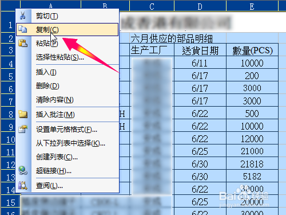Viewport: 286px width, 215px height.
Task: Open 超链接(H)... dialog
Action: 67,171
